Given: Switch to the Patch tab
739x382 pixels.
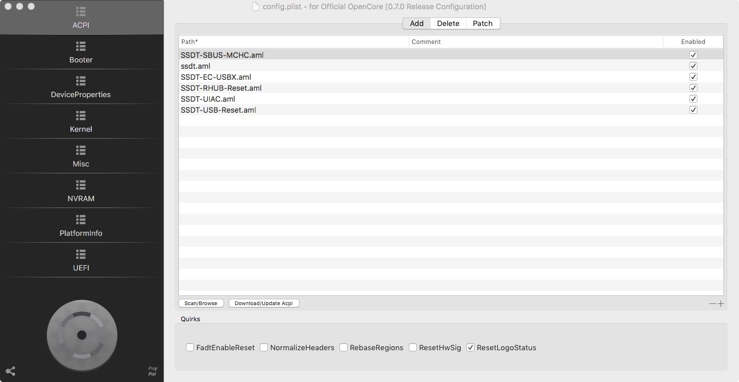Looking at the screenshot, I should click(x=483, y=23).
